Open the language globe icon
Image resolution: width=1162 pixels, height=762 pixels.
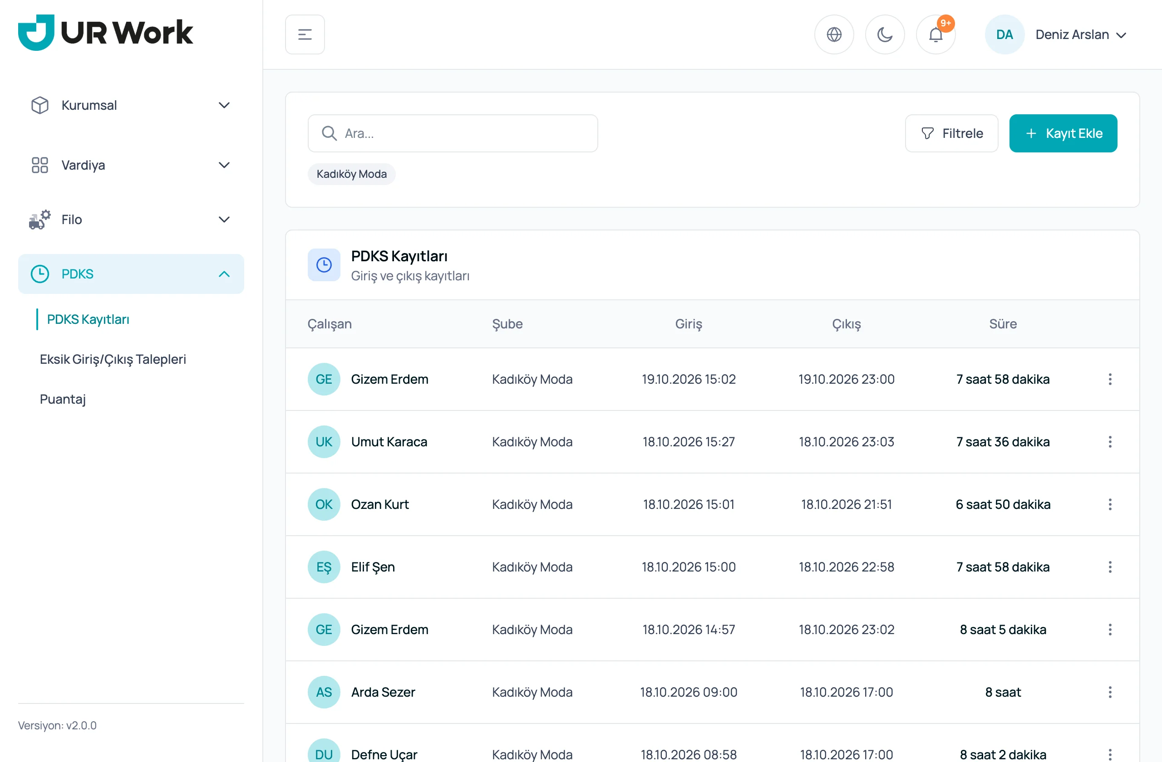(834, 34)
